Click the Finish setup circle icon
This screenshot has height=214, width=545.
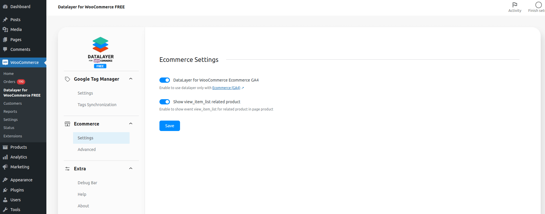(538, 5)
